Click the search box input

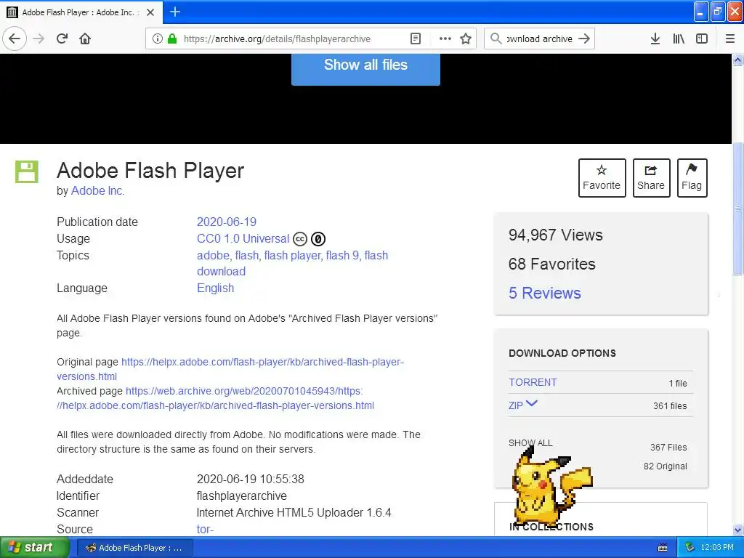540,39
